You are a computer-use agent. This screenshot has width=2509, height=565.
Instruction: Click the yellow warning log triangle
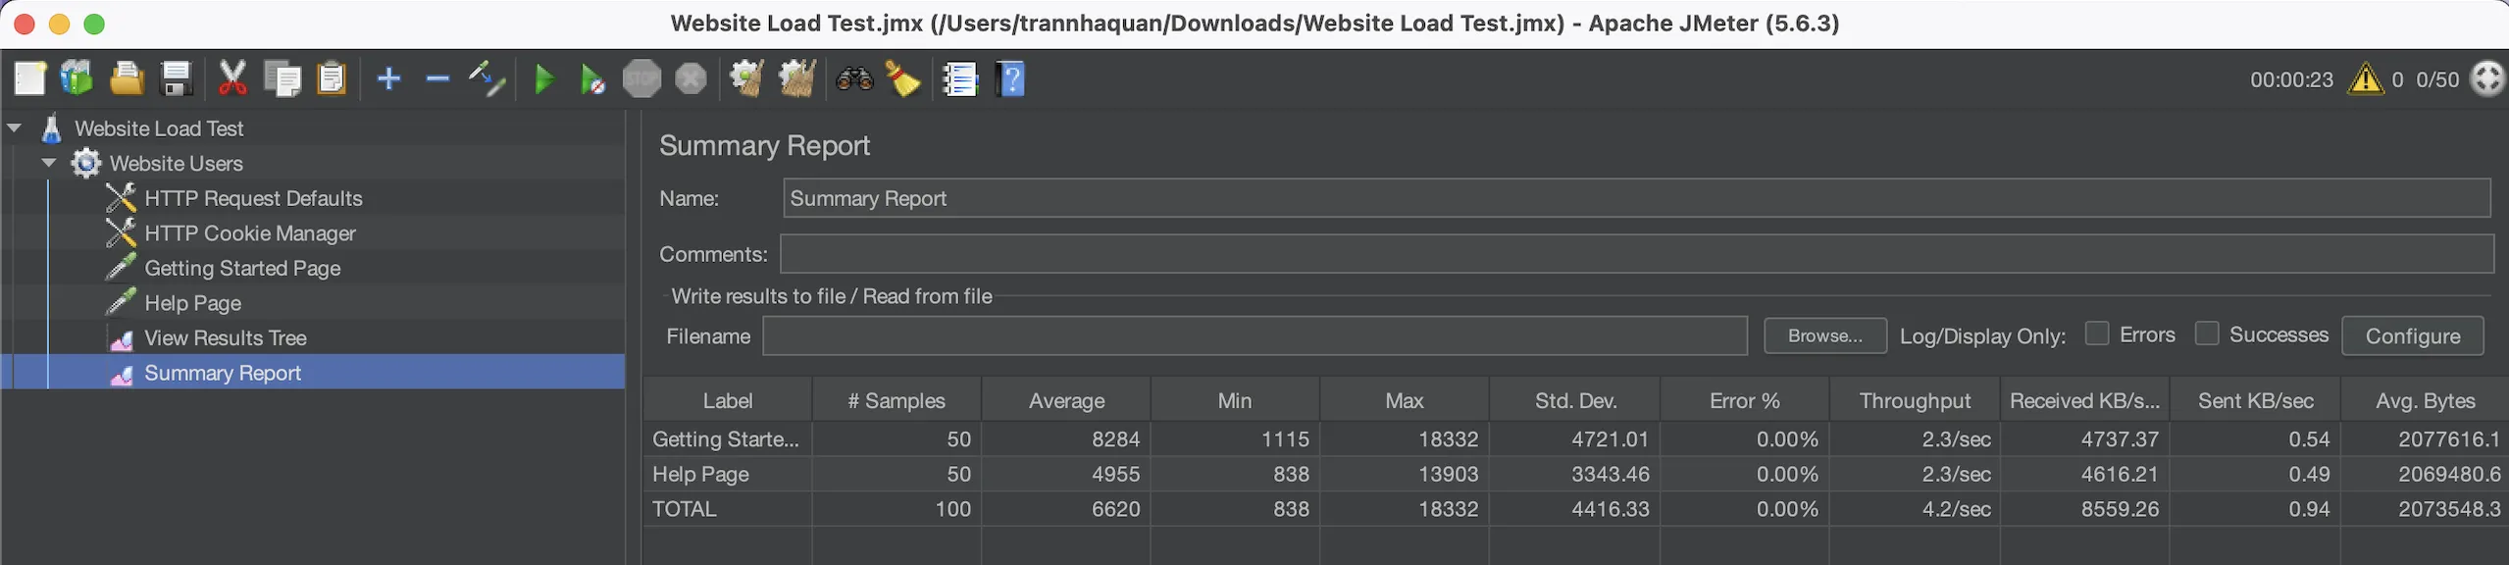pyautogui.click(x=2365, y=79)
